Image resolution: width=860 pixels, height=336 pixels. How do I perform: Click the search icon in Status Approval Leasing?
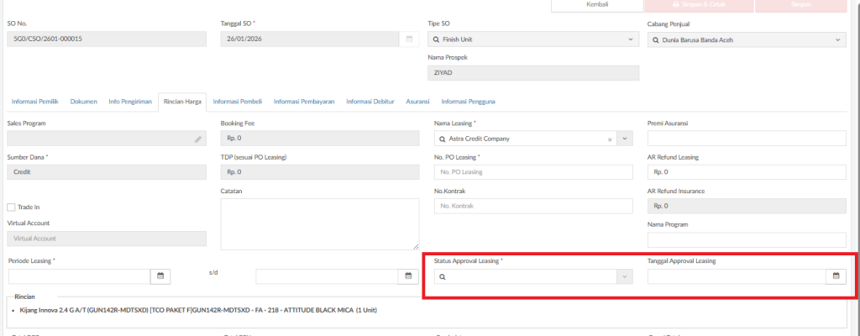pos(442,276)
